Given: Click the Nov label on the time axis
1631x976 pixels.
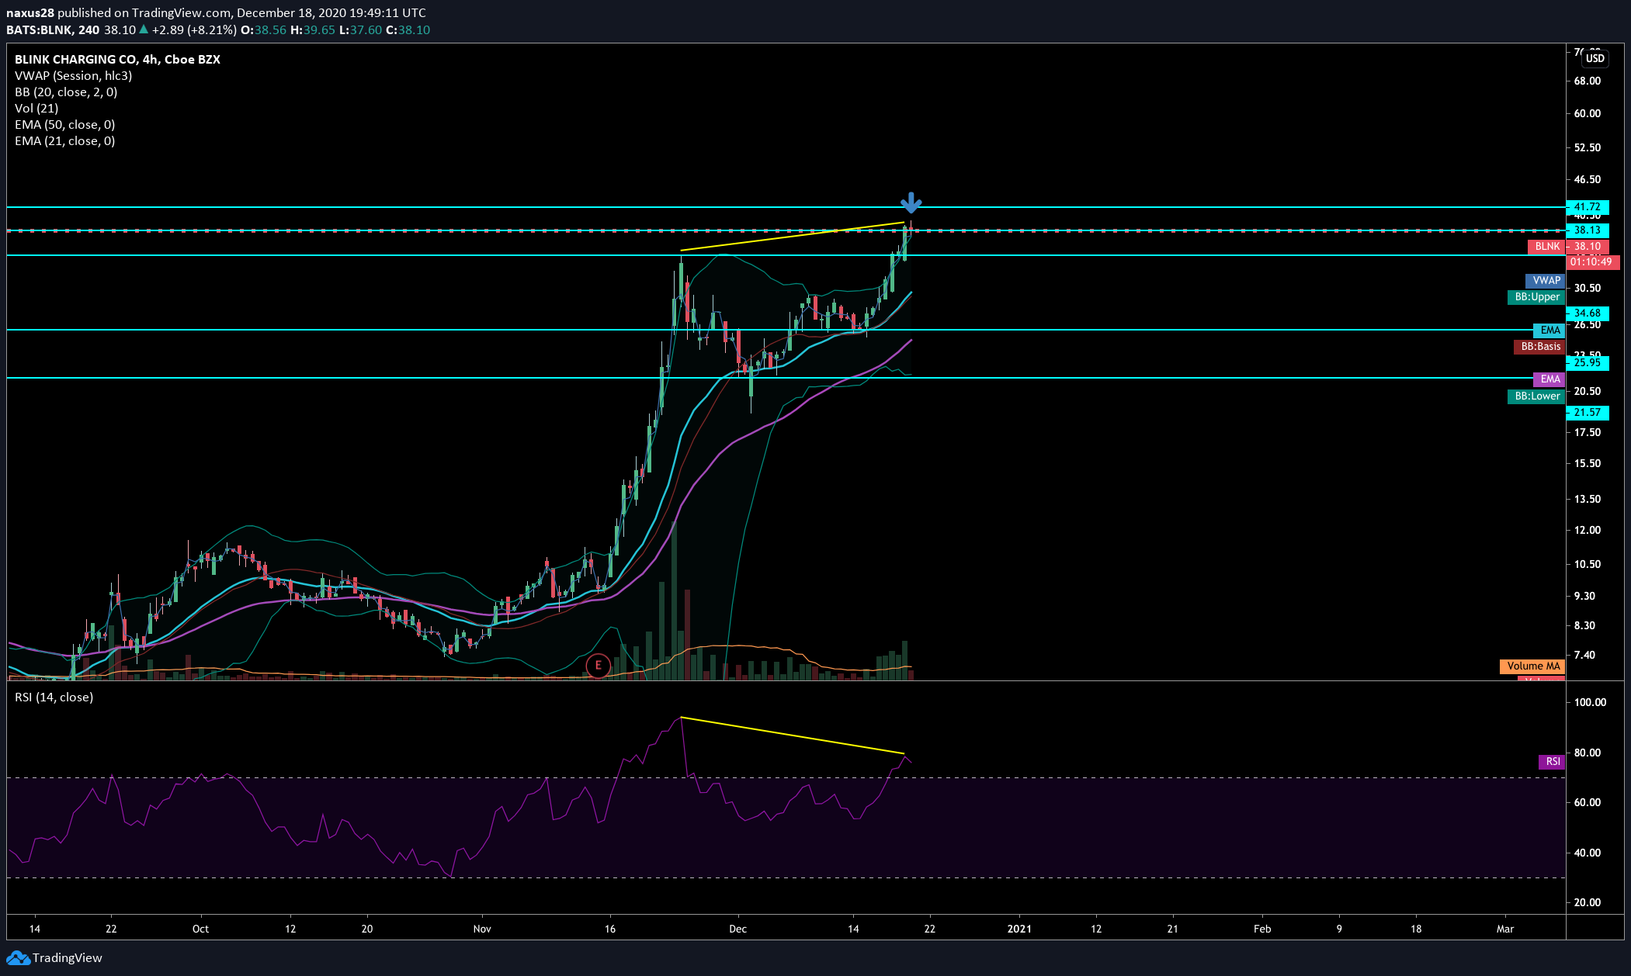Looking at the screenshot, I should coord(482,929).
